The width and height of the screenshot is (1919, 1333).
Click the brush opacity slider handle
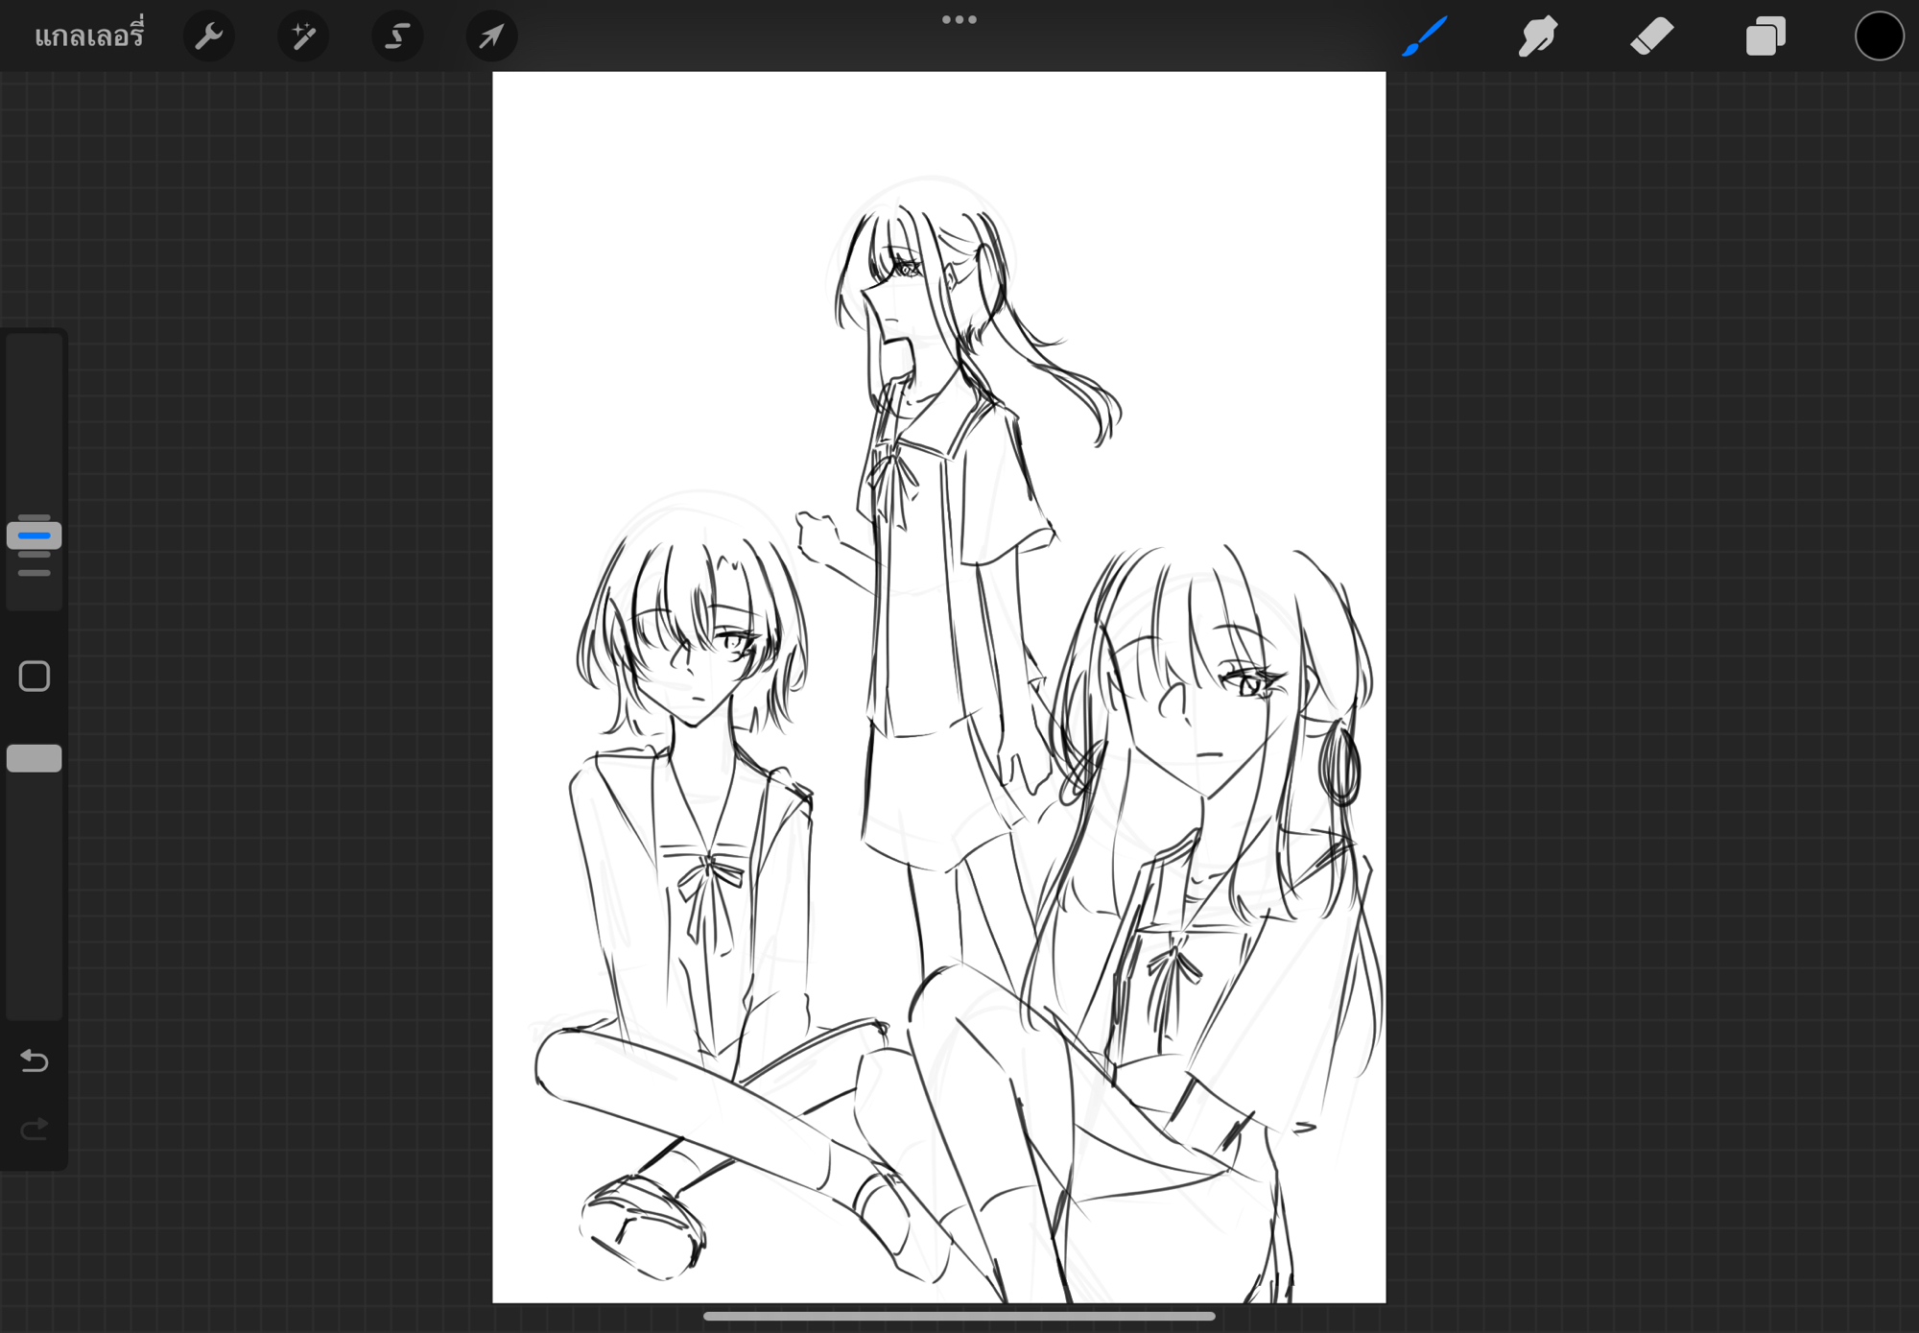coord(35,758)
